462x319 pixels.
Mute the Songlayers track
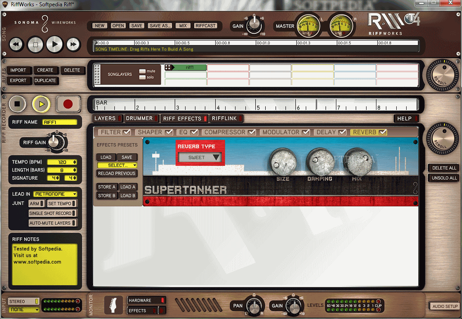click(142, 71)
